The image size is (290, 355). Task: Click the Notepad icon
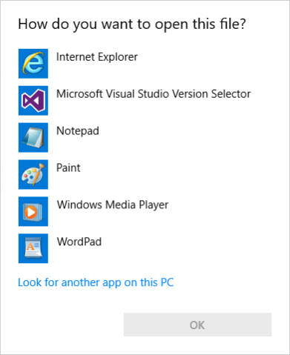click(x=33, y=138)
